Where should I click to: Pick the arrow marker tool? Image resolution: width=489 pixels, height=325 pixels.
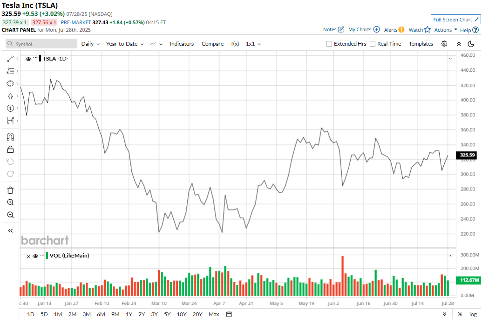click(10, 96)
